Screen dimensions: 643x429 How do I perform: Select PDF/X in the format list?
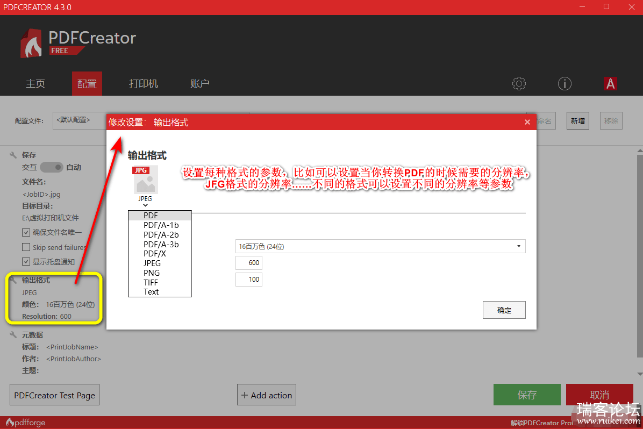(x=160, y=254)
